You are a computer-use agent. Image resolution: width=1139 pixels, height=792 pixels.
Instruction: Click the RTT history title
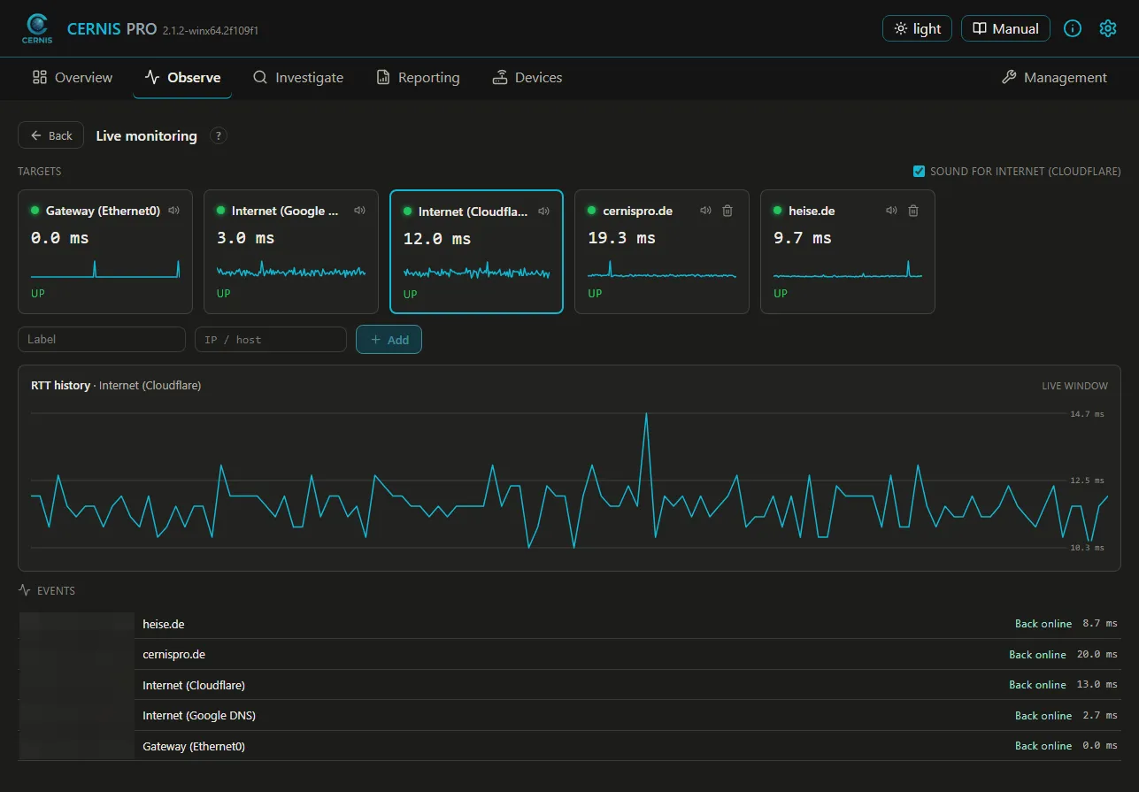click(x=60, y=385)
